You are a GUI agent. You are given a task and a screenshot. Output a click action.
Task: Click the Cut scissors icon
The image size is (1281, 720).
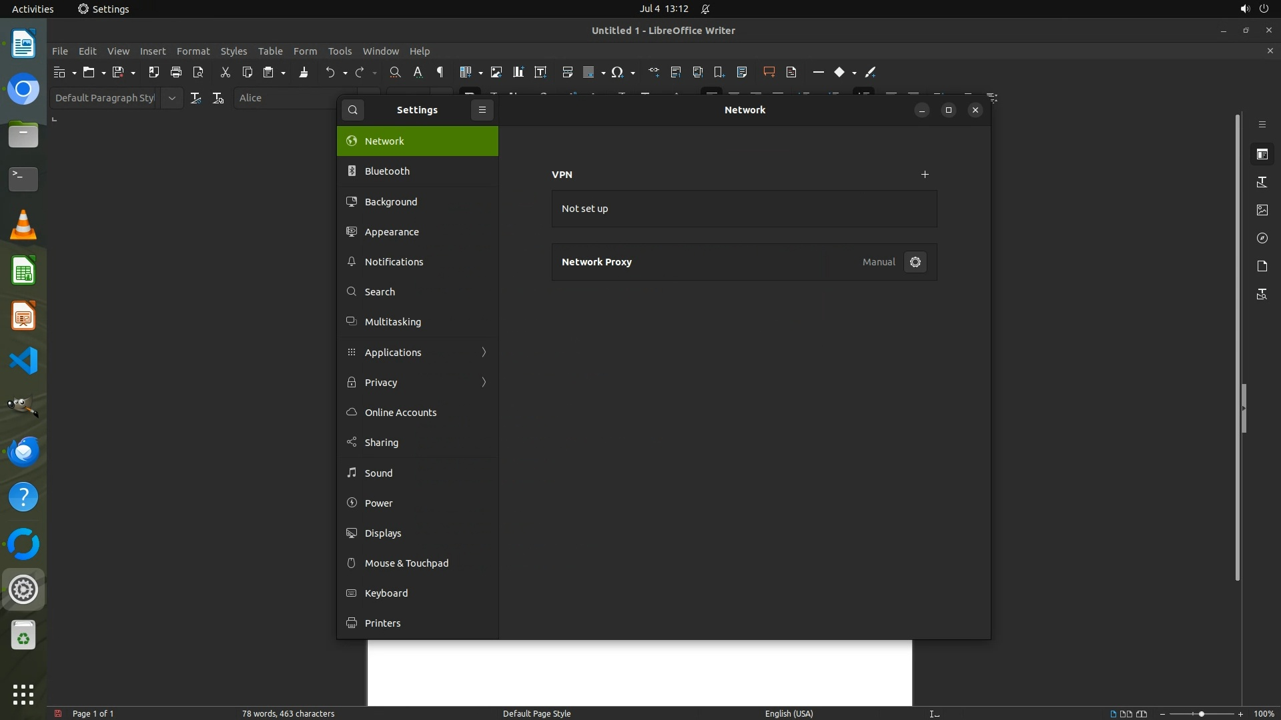click(225, 72)
